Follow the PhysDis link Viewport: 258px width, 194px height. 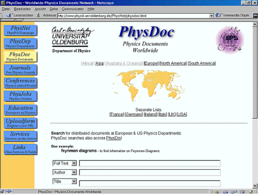click(x=114, y=138)
